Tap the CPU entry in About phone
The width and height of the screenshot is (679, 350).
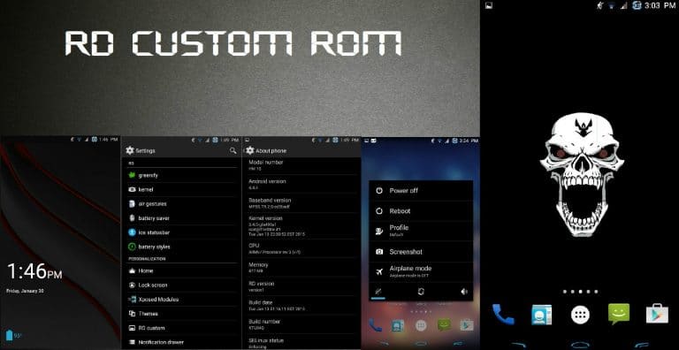click(302, 248)
